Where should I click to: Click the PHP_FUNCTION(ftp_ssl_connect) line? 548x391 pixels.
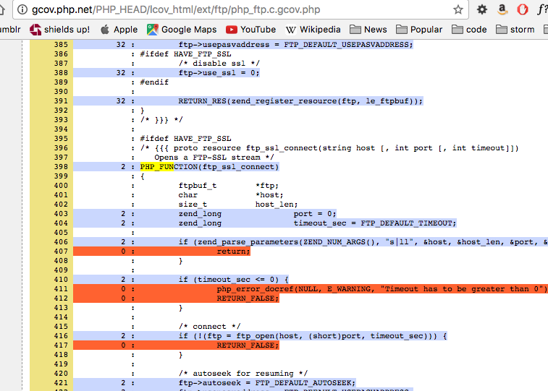209,167
